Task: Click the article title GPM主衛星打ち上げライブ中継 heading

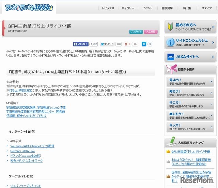Action: tap(39, 26)
